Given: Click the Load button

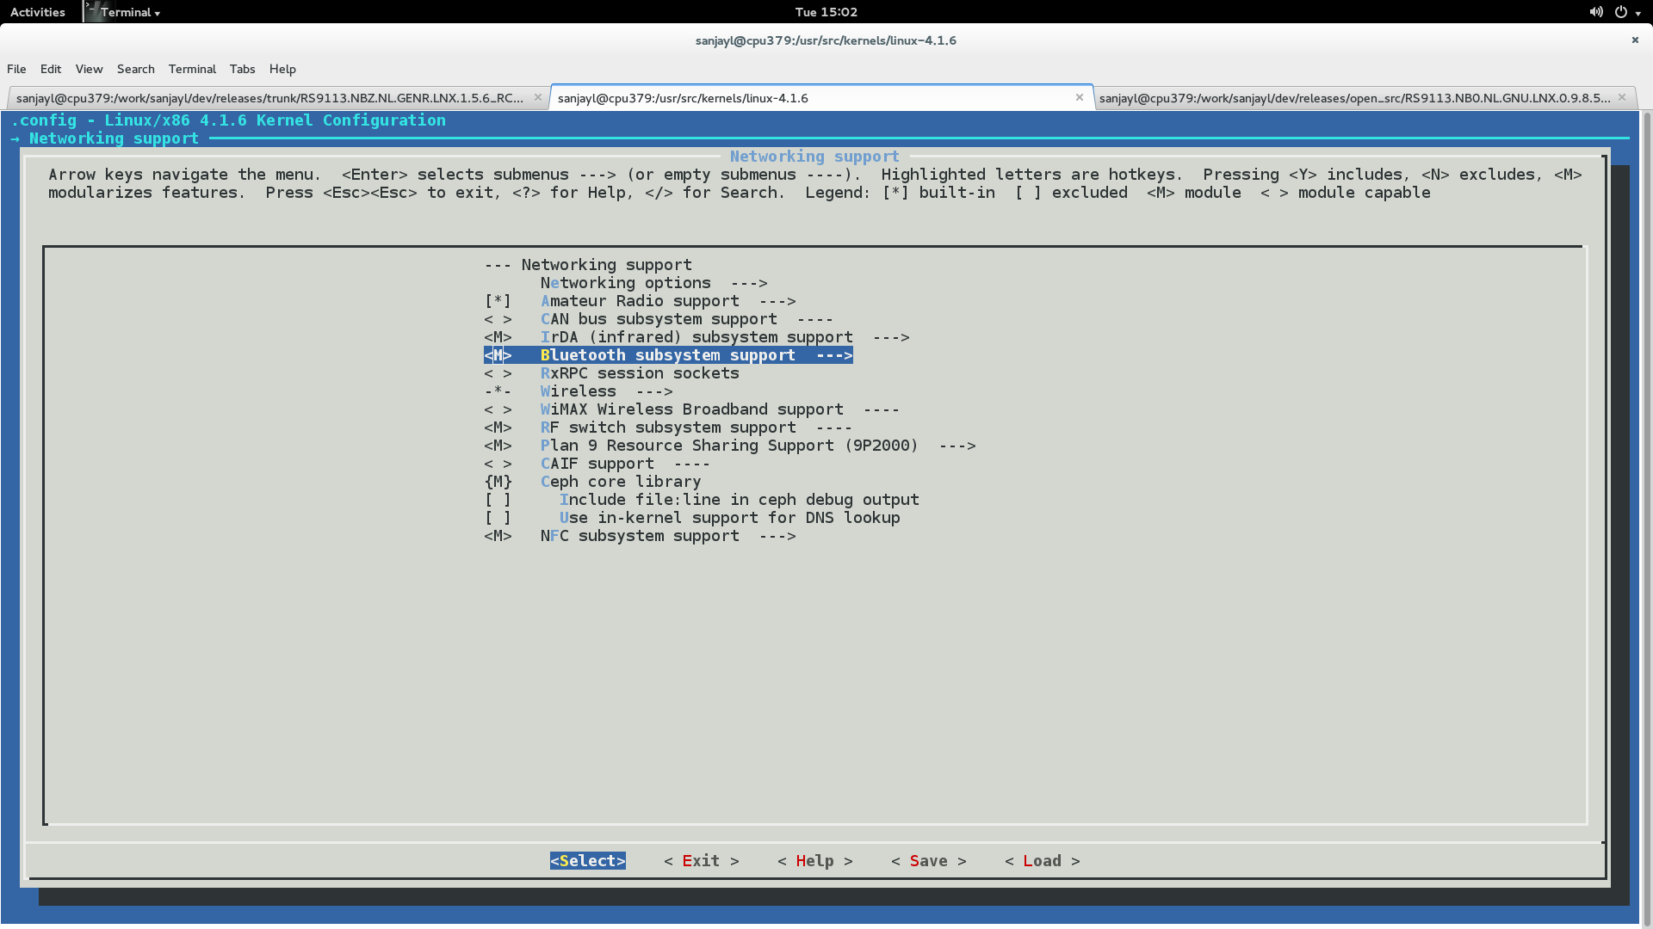Looking at the screenshot, I should click(1041, 860).
